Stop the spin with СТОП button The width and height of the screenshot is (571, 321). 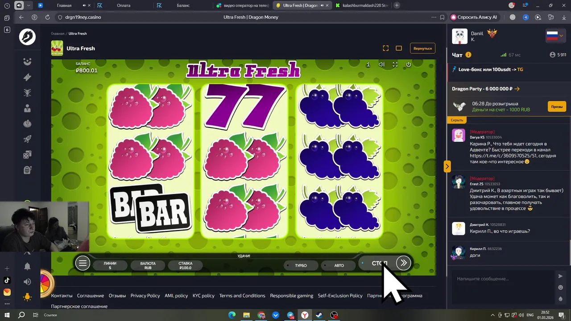point(380,263)
